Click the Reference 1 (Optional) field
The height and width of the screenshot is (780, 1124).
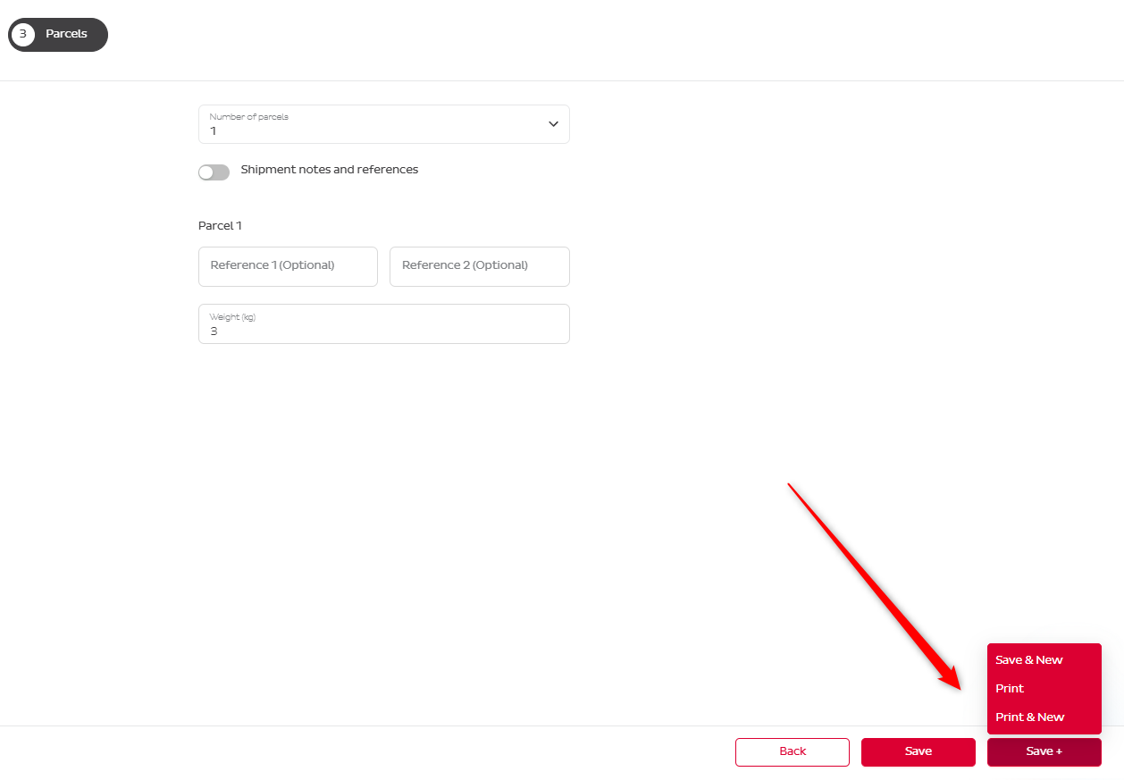point(288,266)
